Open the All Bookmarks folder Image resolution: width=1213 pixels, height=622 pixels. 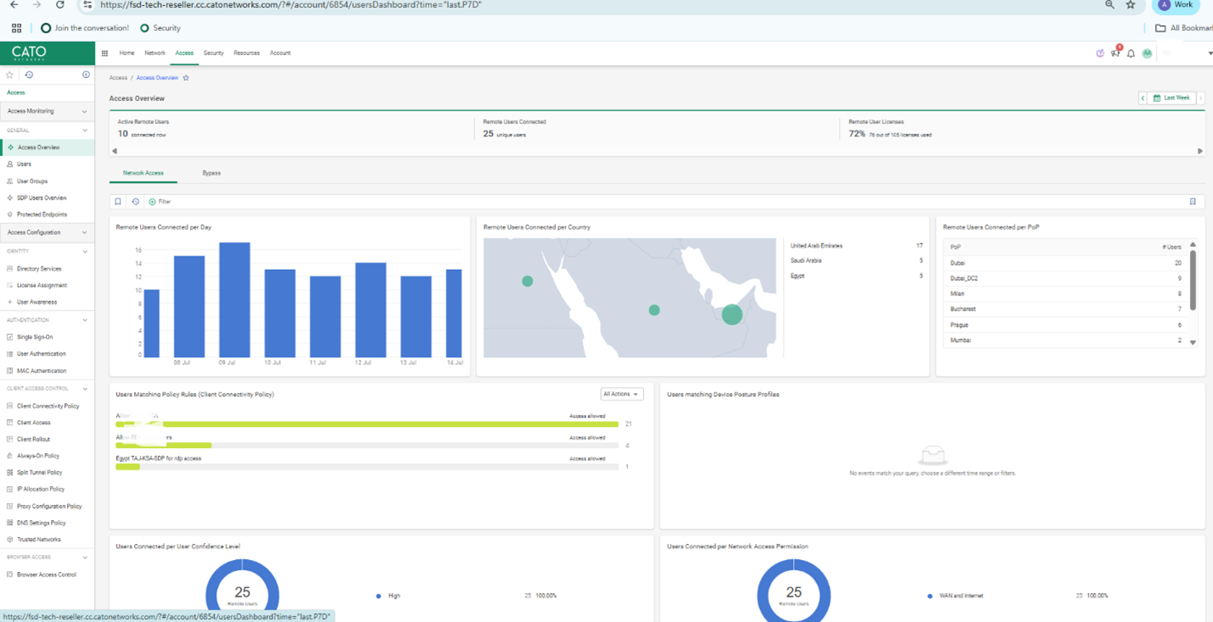click(1183, 28)
